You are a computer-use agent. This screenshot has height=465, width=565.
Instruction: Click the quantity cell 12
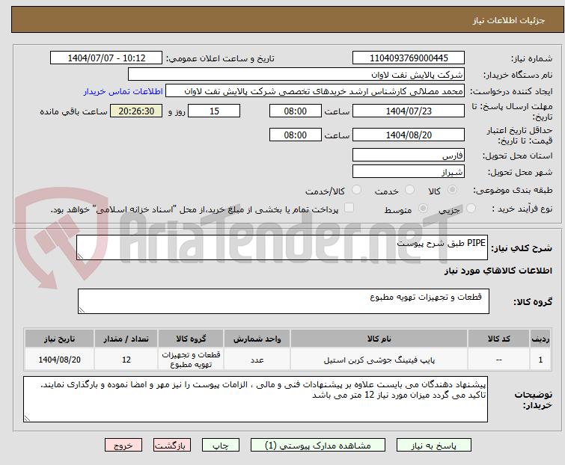pos(126,360)
